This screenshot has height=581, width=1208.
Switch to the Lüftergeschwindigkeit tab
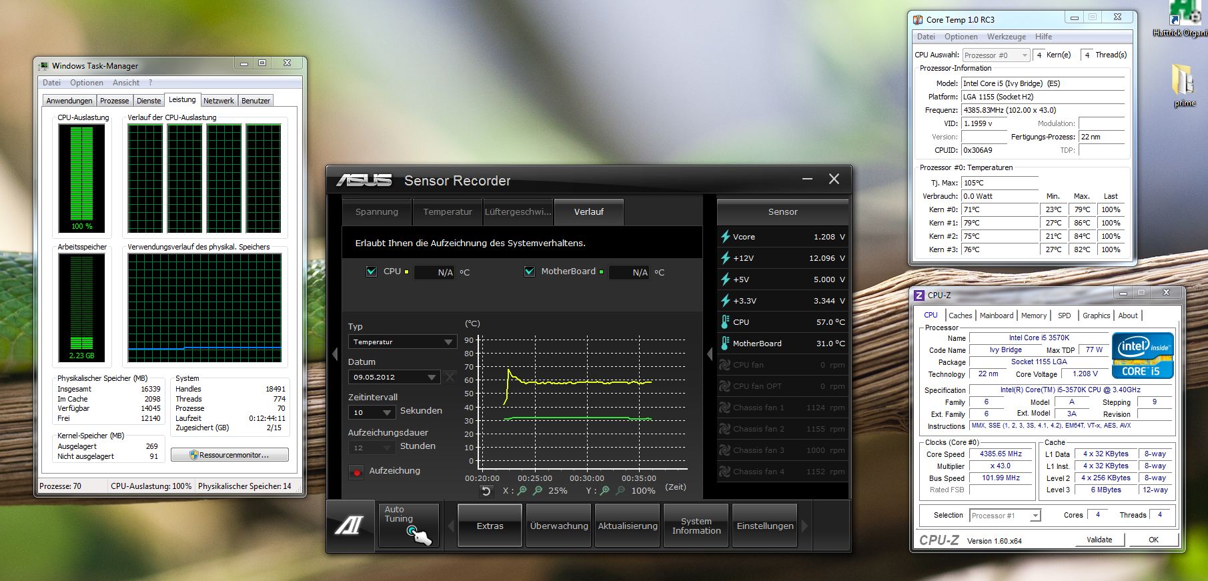click(x=518, y=212)
